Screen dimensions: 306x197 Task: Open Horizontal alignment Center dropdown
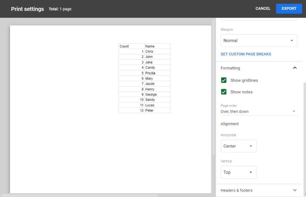point(238,146)
